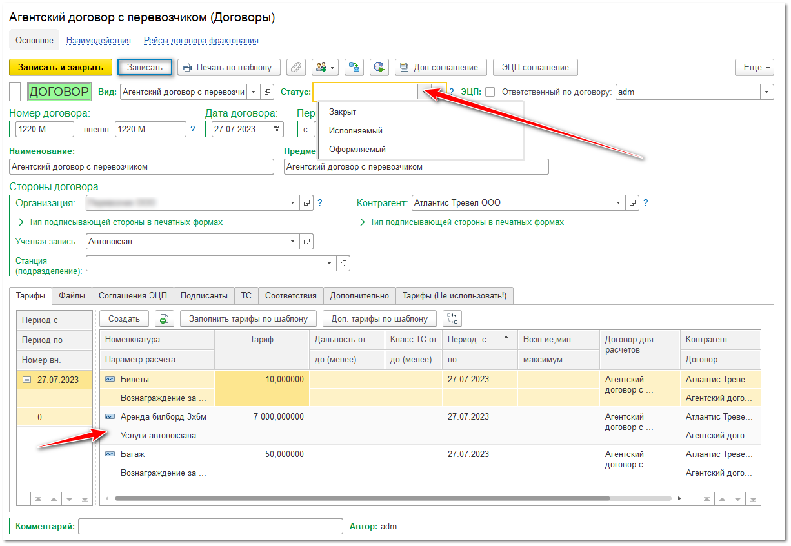Expand Тип подписывающей стороны under Контрагент

[461, 222]
